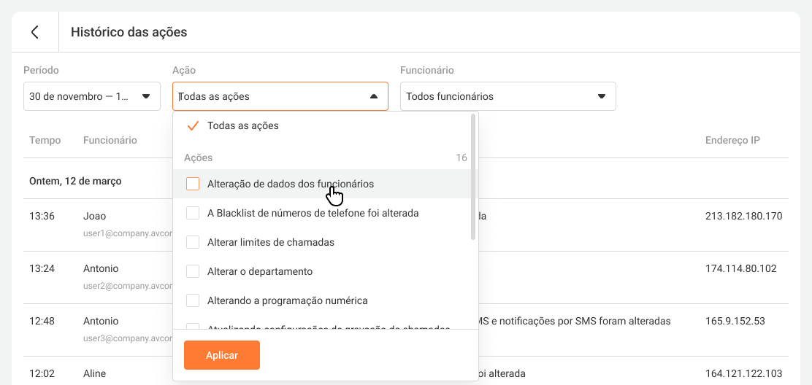Click the back arrow icon

pyautogui.click(x=34, y=32)
